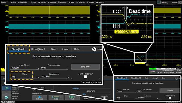The image size is (182, 103).
Task: Open the File menu
Action: [x=3, y=2]
